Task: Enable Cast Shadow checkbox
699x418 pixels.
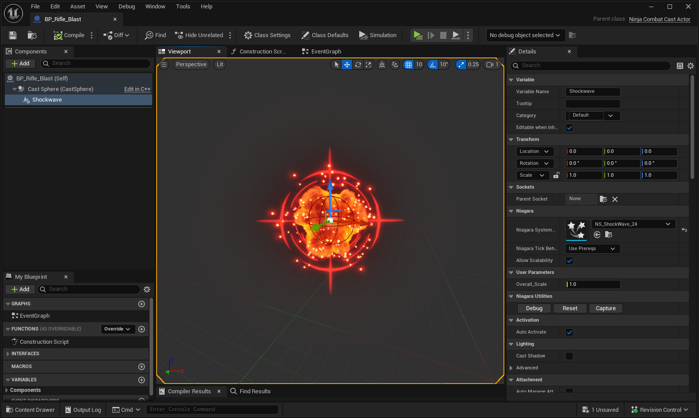Action: (569, 356)
